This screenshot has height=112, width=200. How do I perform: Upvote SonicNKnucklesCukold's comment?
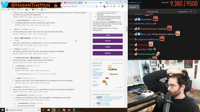tap(11, 58)
